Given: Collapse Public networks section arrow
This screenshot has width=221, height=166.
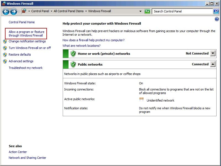Looking at the screenshot, I should (x=213, y=64).
